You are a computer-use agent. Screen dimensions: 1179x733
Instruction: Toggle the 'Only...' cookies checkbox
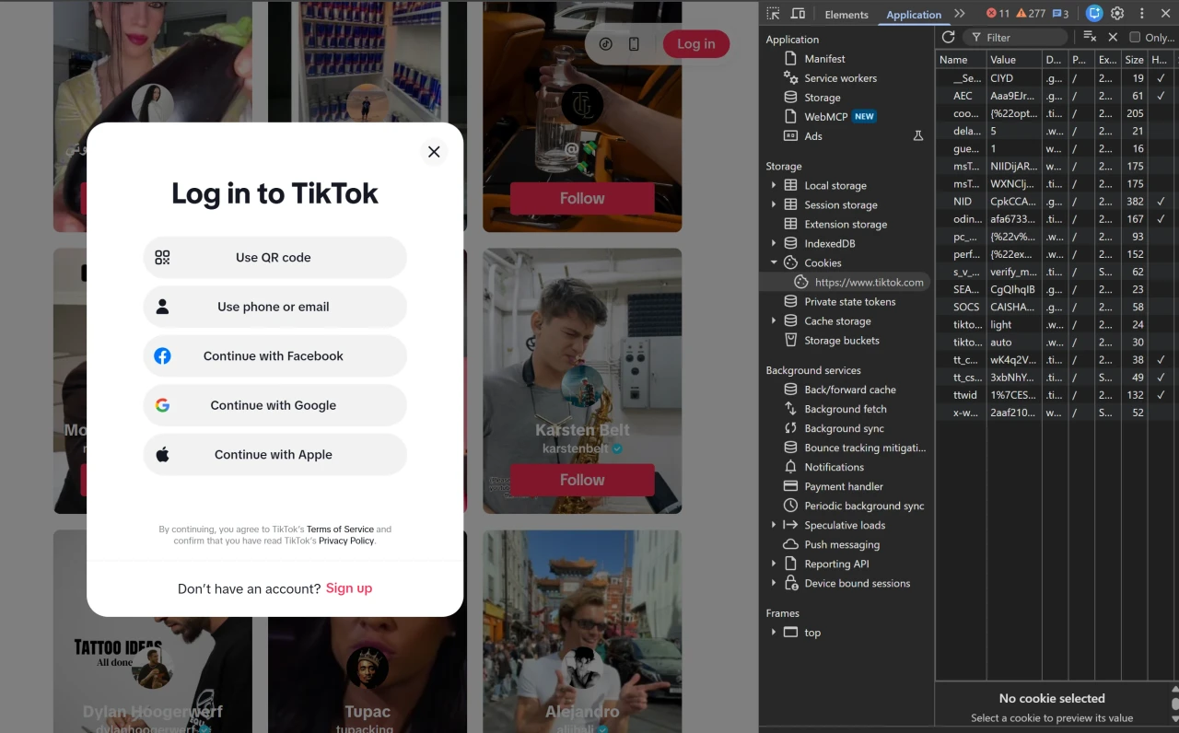coord(1135,38)
